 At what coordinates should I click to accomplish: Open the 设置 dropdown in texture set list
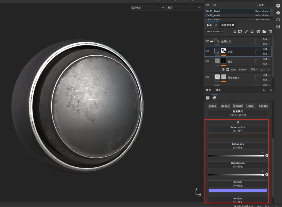coord(265,5)
